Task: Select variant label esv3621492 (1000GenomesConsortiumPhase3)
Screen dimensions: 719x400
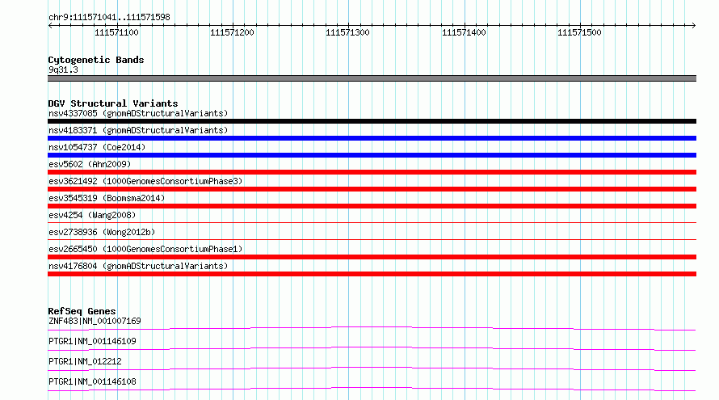Action: click(x=145, y=181)
